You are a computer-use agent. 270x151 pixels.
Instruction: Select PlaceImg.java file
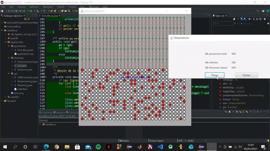pos(24,85)
